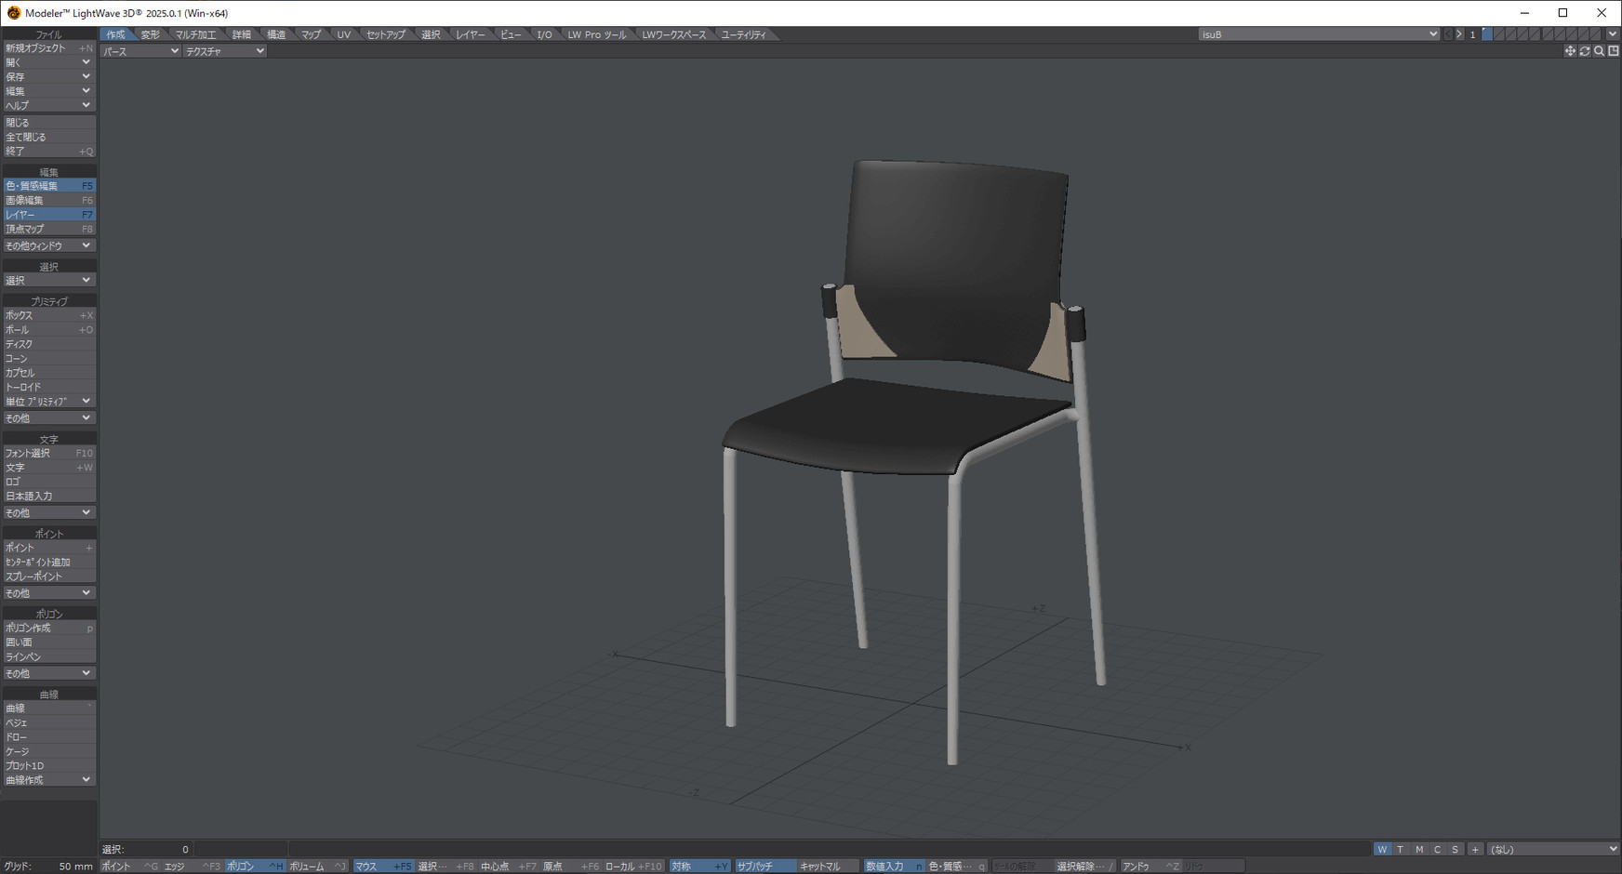Select W weight map button
Viewport: 1622px width, 874px height.
(1382, 849)
